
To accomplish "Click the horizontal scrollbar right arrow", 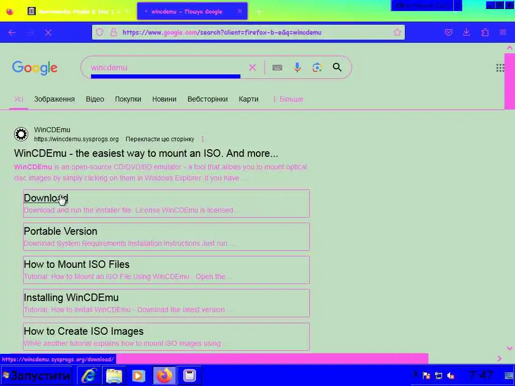I will click(x=499, y=359).
